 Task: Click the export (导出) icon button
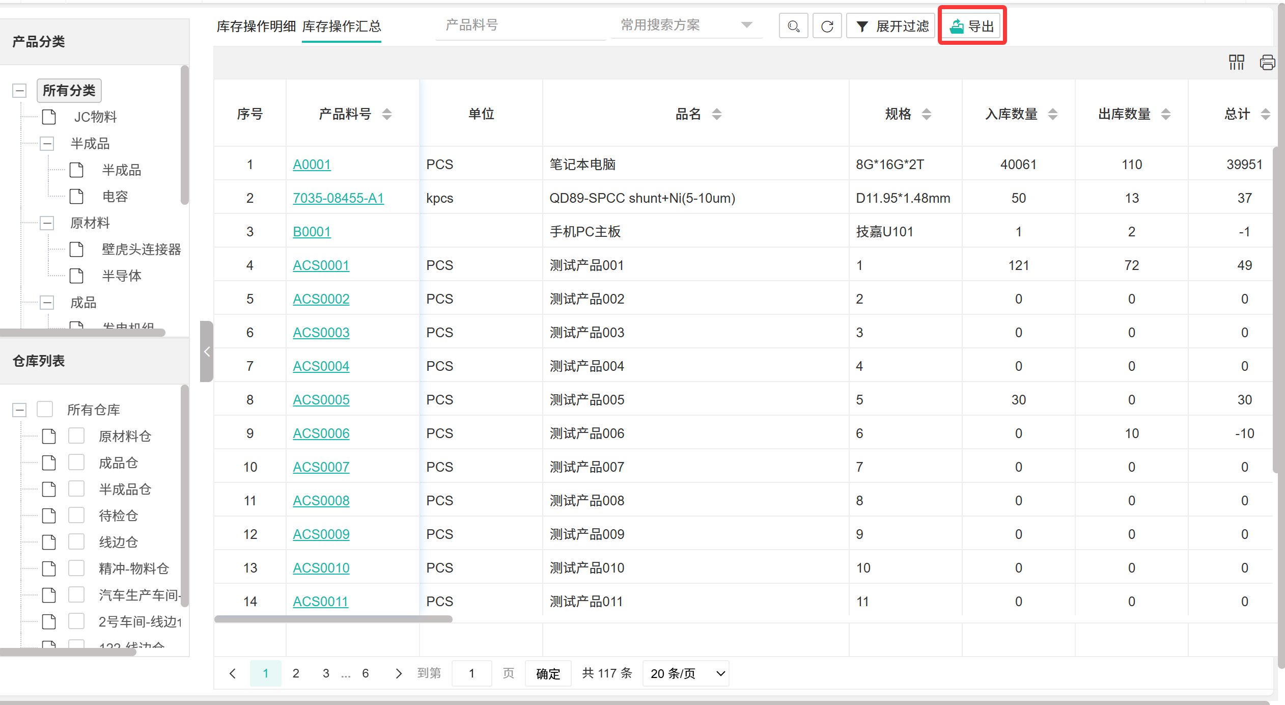(x=971, y=26)
